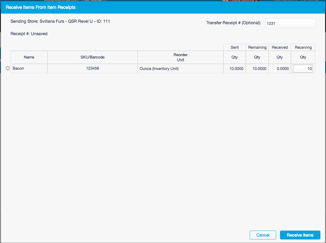Click the Receive Items button
Image resolution: width=326 pixels, height=243 pixels.
point(300,235)
